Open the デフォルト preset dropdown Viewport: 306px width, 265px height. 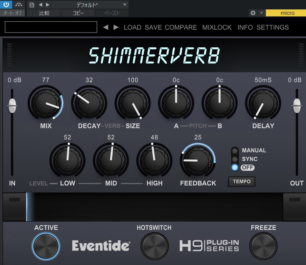(89, 5)
